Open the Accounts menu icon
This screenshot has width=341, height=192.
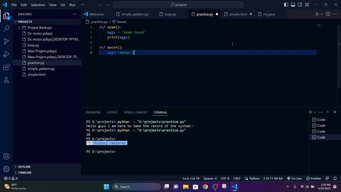tap(6, 156)
